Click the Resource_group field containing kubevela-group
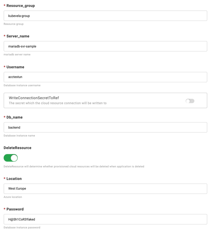 [x=105, y=15]
